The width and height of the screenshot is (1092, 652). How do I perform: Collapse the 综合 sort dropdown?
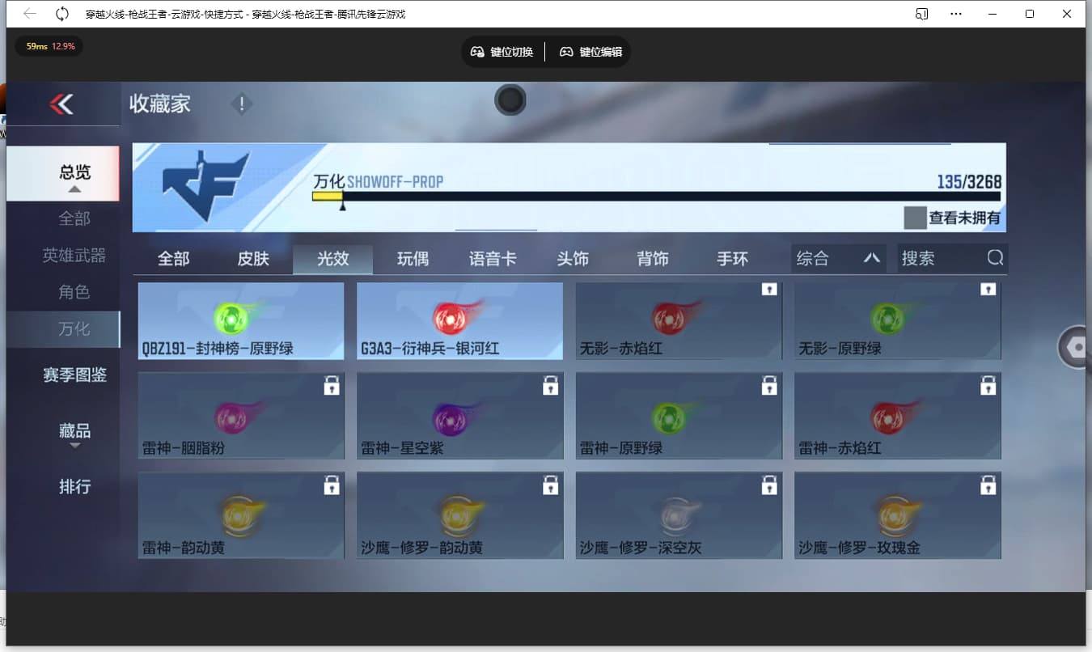872,258
